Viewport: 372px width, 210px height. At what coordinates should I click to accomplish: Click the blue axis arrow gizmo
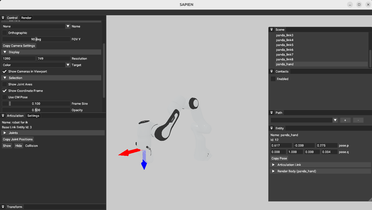pos(144,164)
